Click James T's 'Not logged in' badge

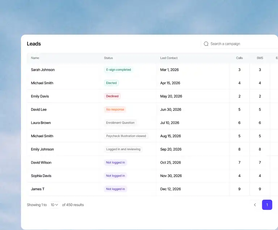point(115,189)
